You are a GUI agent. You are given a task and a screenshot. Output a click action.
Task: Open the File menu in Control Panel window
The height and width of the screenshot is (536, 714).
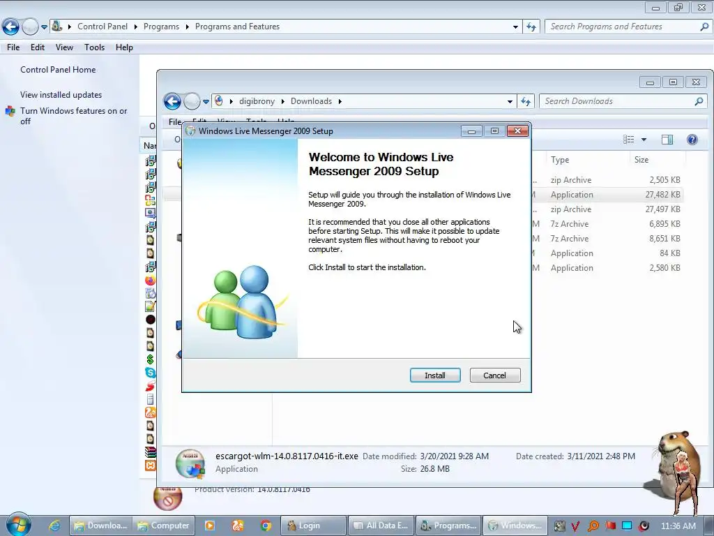(13, 47)
